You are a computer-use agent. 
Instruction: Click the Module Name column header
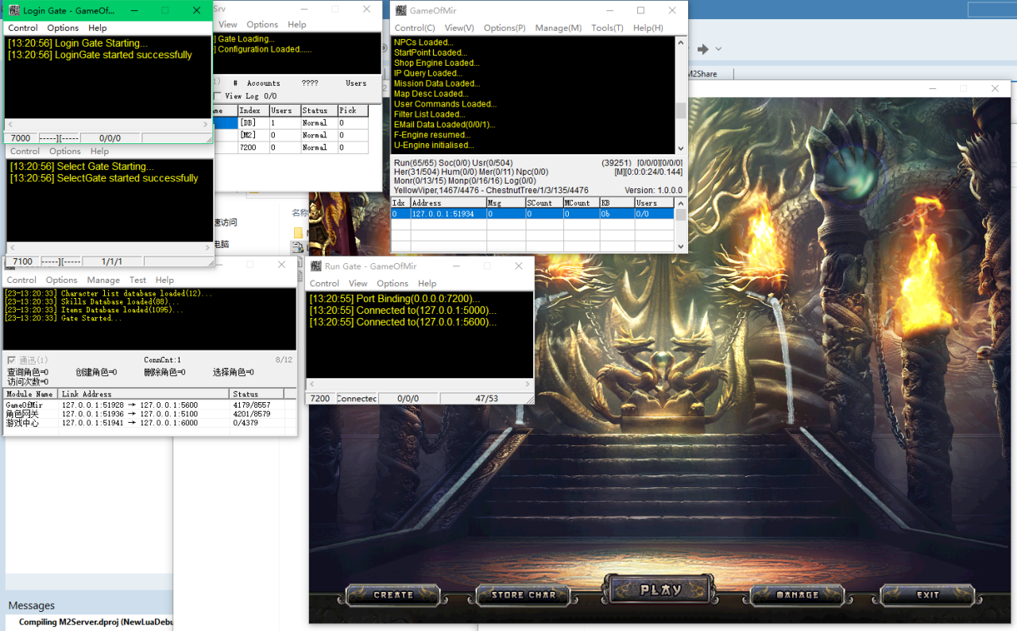click(32, 394)
